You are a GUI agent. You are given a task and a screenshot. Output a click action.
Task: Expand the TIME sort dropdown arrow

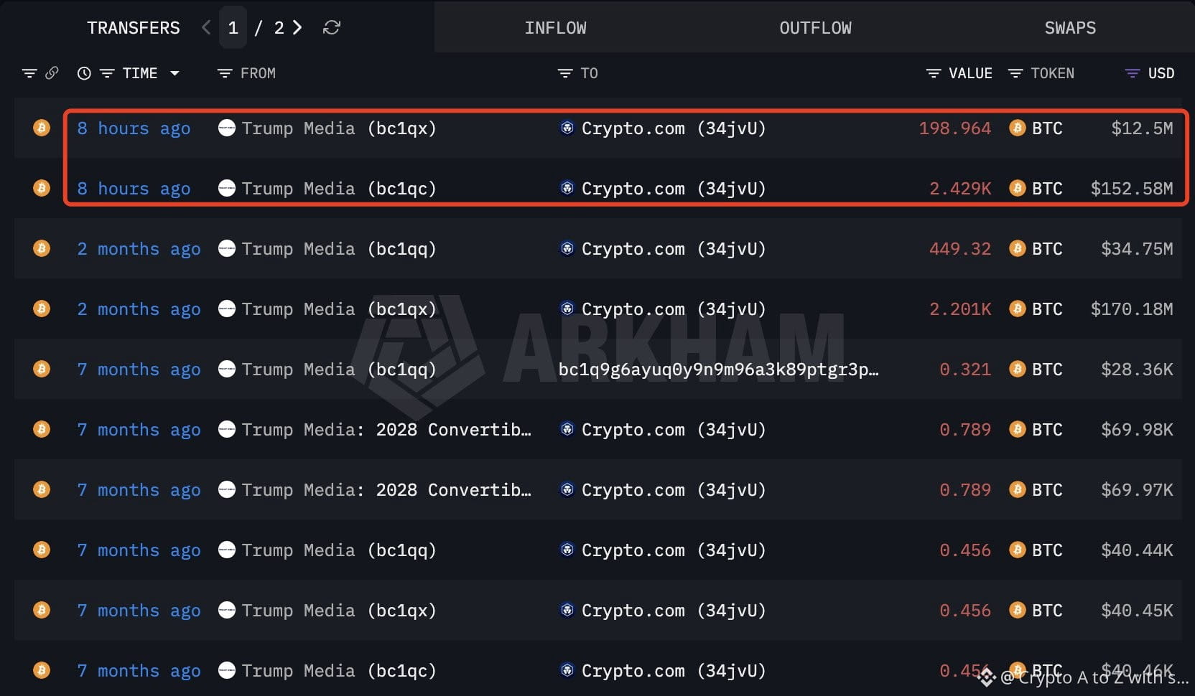tap(175, 73)
